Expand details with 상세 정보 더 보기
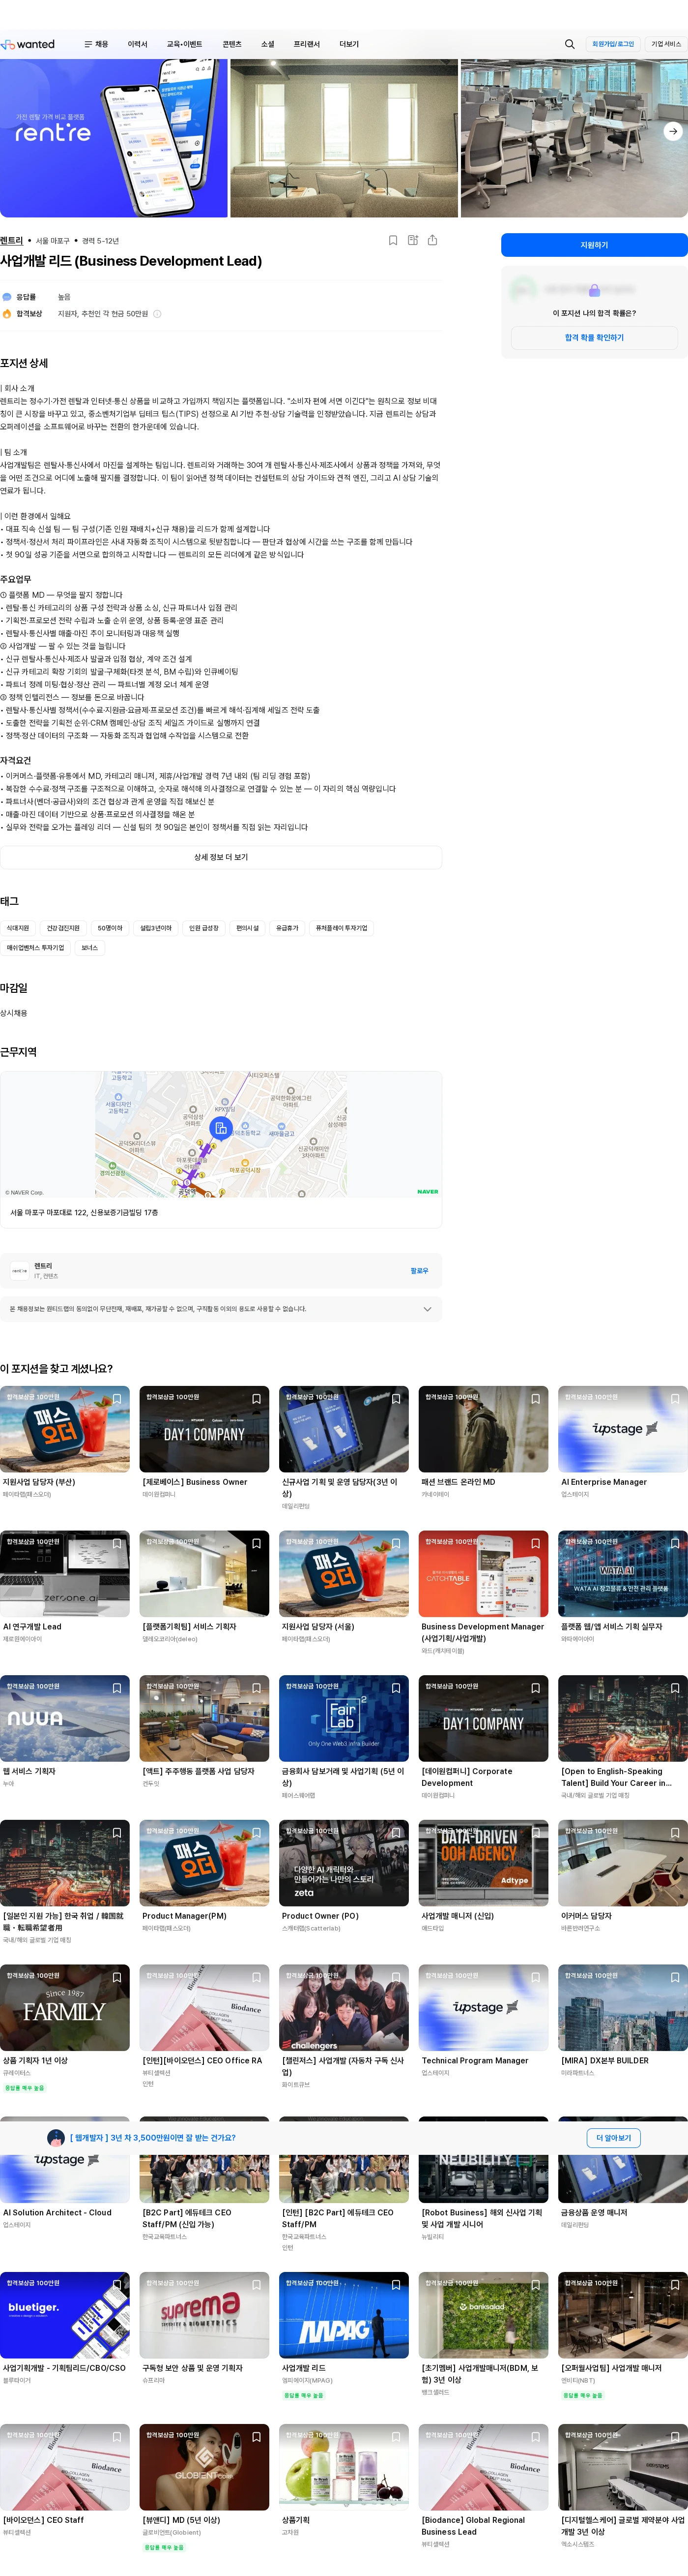This screenshot has width=688, height=2576. tap(221, 857)
